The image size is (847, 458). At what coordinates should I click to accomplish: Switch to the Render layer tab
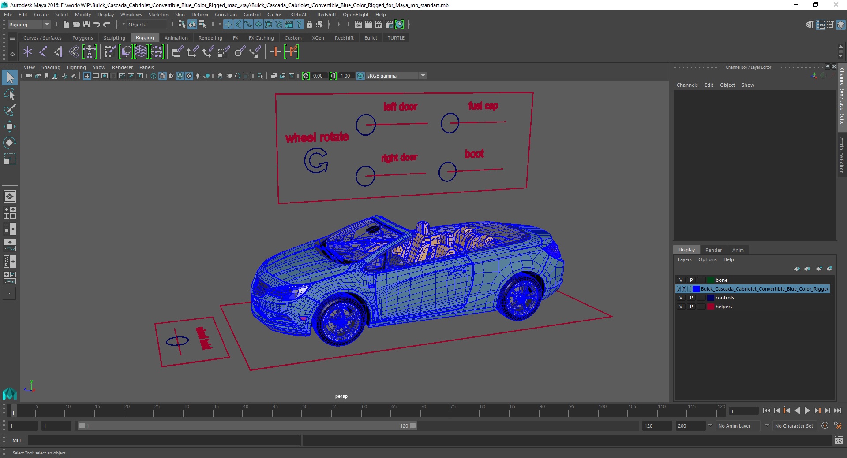click(713, 250)
